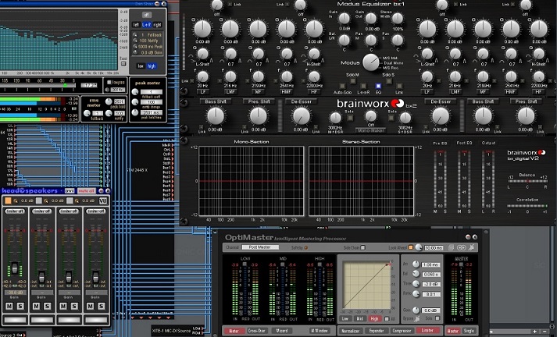Click the orange square button in head&speakers top row
557x337 pixels.
[x=8, y=200]
